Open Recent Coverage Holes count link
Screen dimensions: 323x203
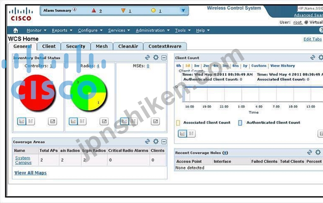[225, 153]
